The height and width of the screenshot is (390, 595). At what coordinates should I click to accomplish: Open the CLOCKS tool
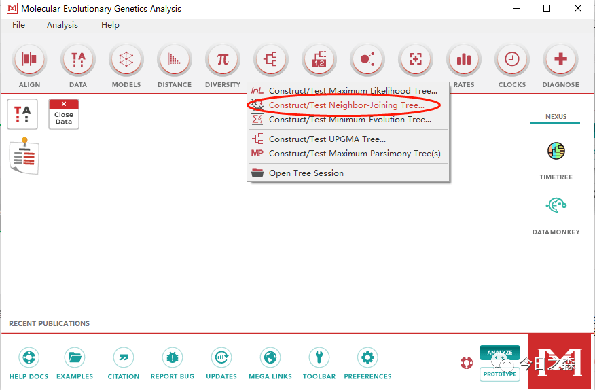click(512, 60)
